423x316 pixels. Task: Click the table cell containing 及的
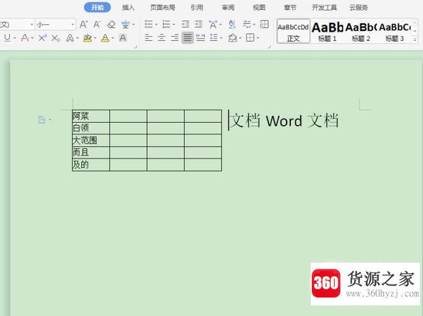click(x=91, y=165)
